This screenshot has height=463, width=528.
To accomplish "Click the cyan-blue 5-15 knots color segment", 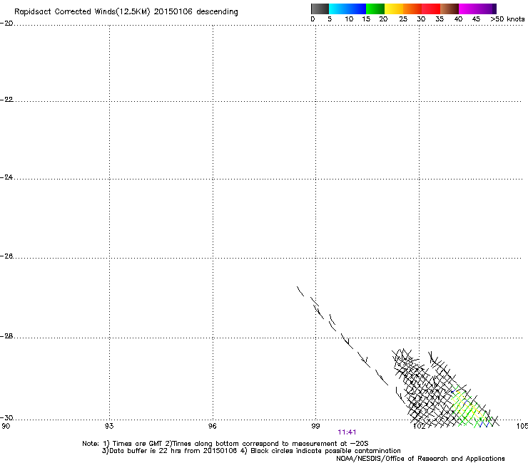I will click(347, 9).
